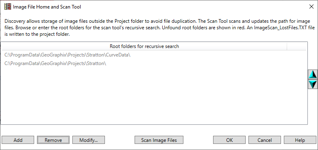Click the narrow blank column header on right
Screen dimensions: 318x150
click(x=297, y=46)
